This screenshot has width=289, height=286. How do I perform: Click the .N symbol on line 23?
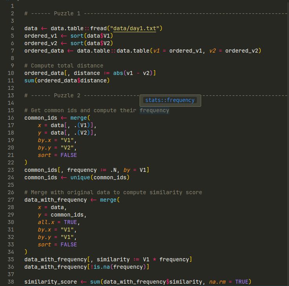tap(113, 170)
